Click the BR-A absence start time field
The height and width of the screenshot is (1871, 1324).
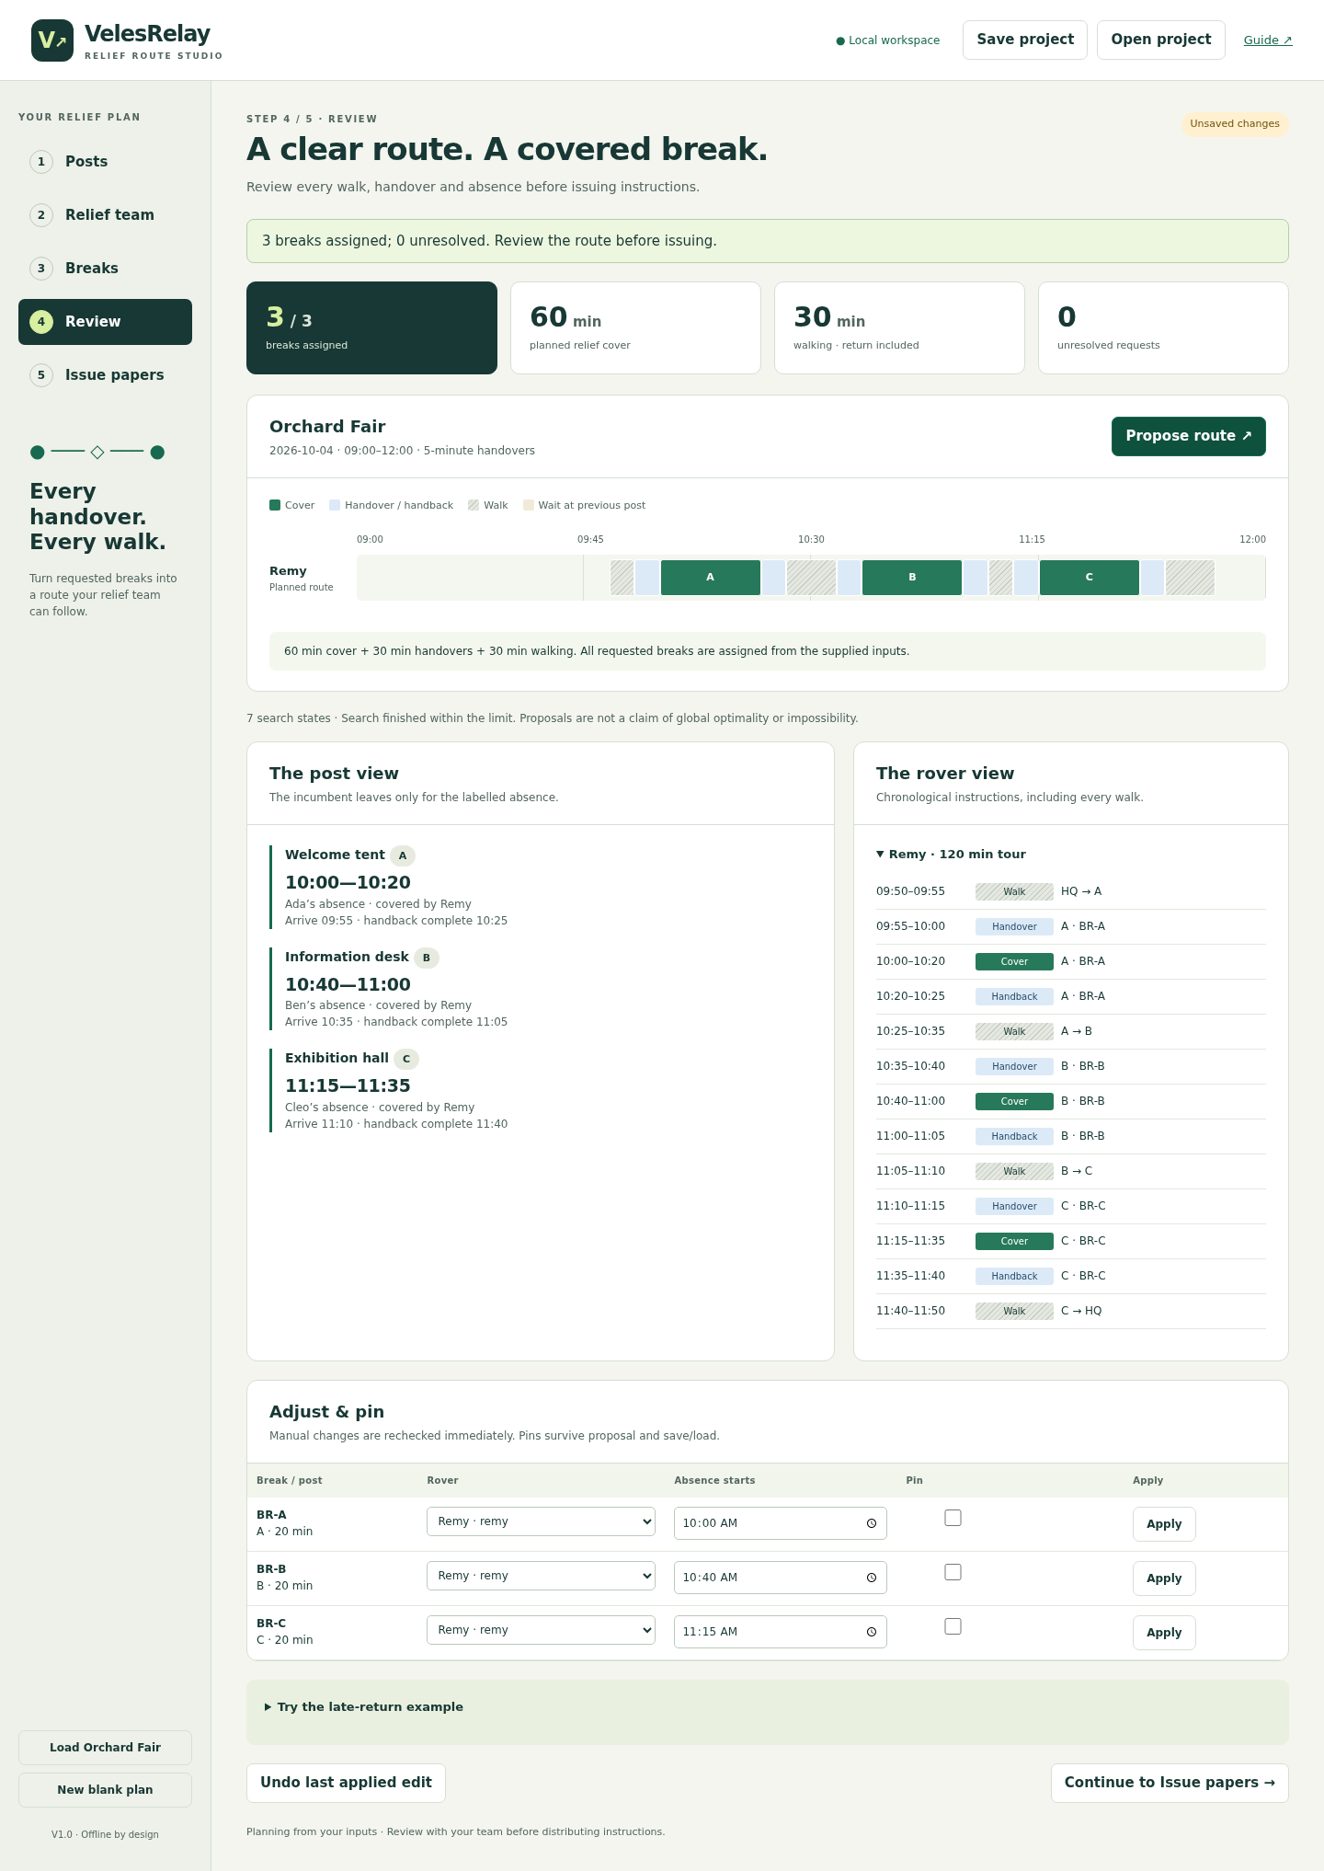point(781,1523)
